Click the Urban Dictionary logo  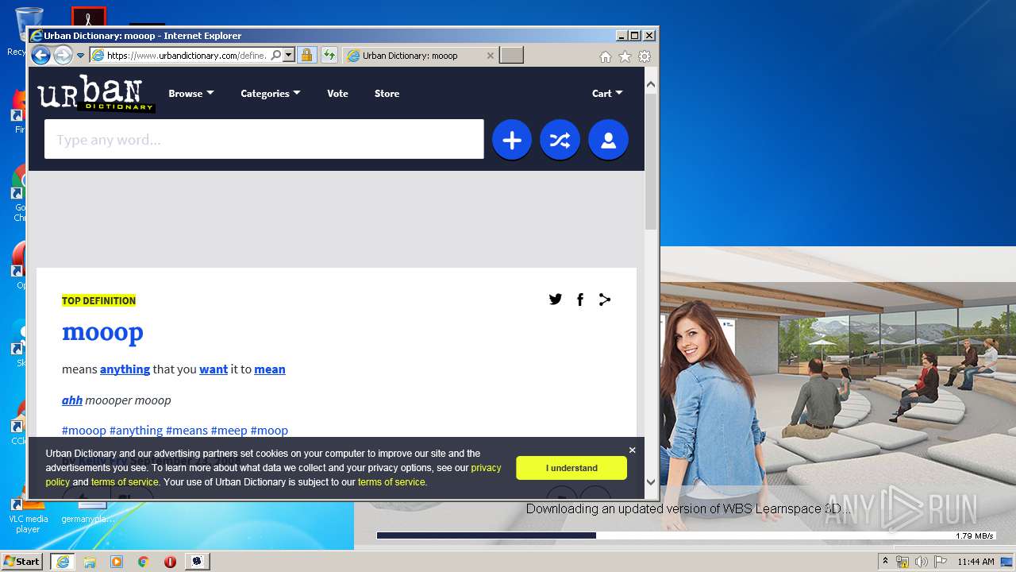[x=95, y=94]
